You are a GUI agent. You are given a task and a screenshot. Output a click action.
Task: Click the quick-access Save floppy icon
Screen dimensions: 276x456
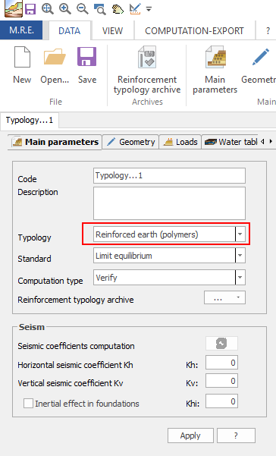coord(30,9)
